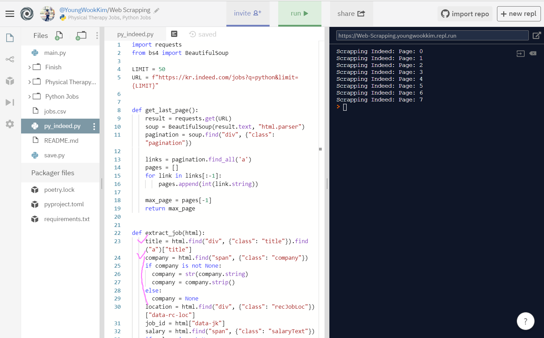Image resolution: width=544 pixels, height=338 pixels.
Task: Open the hamburger menu
Action: 10,14
